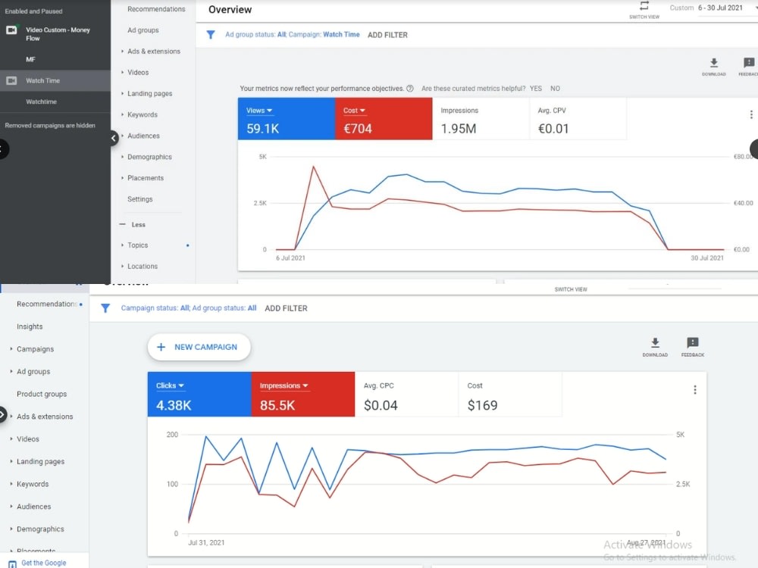
Task: Open the Cost metric dropdown
Action: tap(354, 111)
